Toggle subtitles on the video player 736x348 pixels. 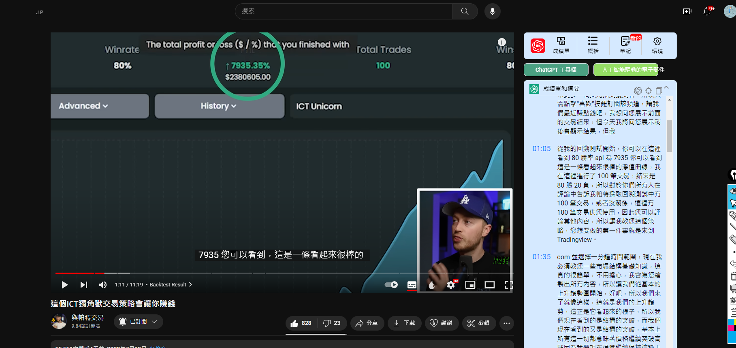(x=412, y=285)
